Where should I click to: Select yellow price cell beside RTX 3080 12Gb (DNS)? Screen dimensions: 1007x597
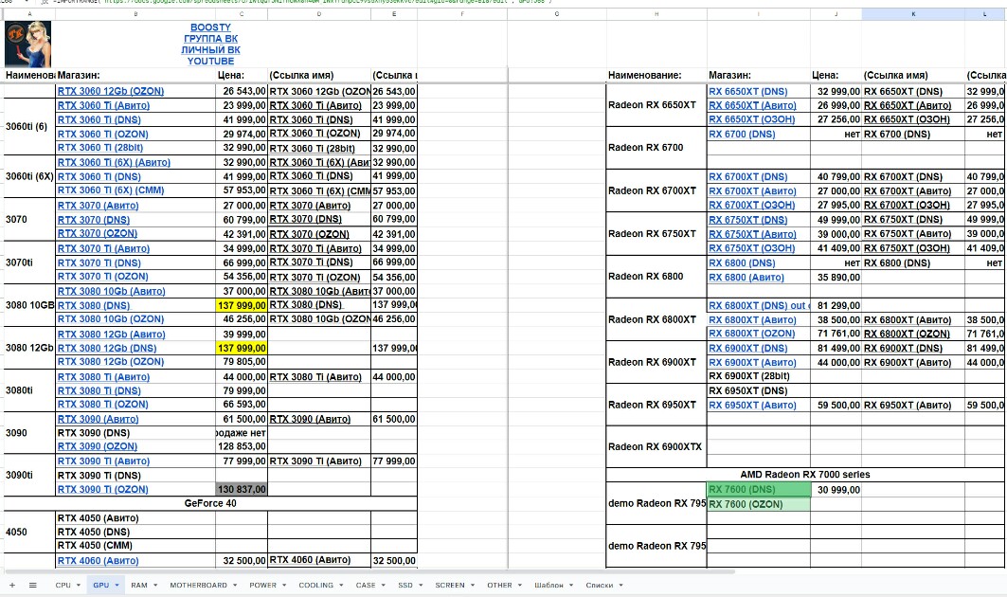tap(242, 349)
